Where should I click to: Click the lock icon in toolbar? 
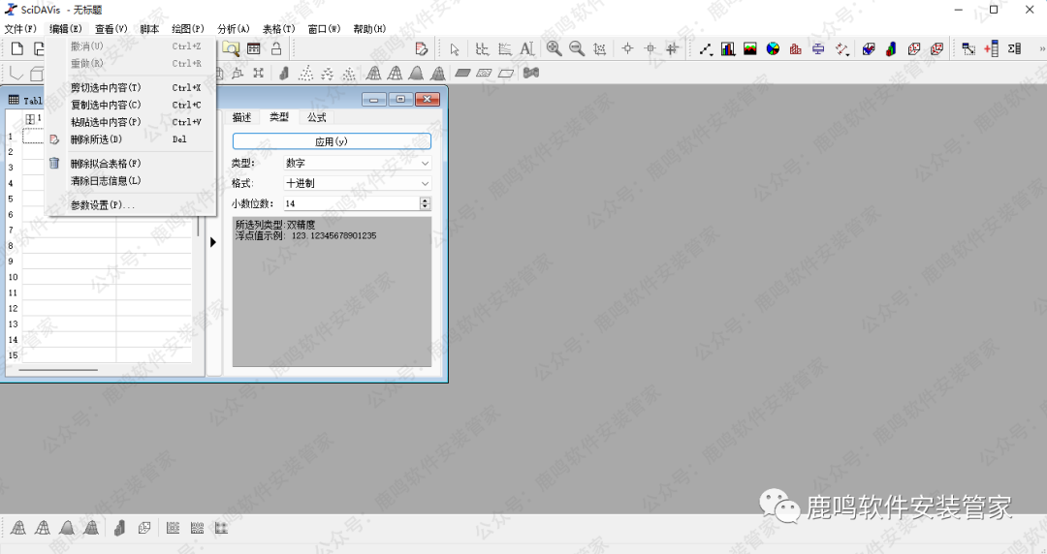[x=276, y=48]
